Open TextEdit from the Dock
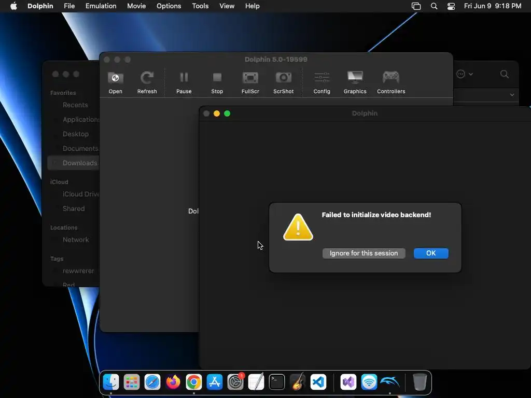This screenshot has height=398, width=531. [x=256, y=382]
